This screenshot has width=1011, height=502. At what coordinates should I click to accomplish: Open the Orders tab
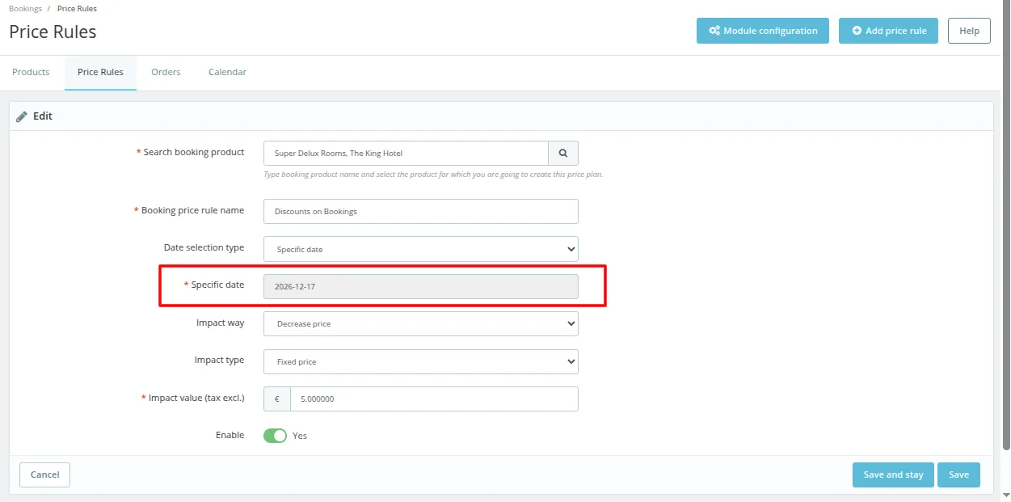coord(166,72)
